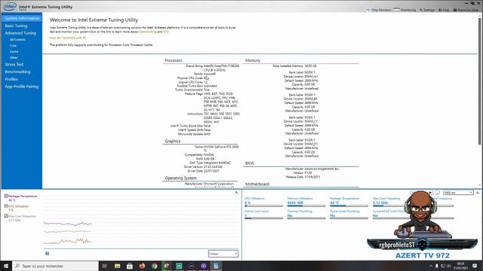Open File Explorer from the taskbar
The width and height of the screenshot is (483, 271).
tap(118, 266)
